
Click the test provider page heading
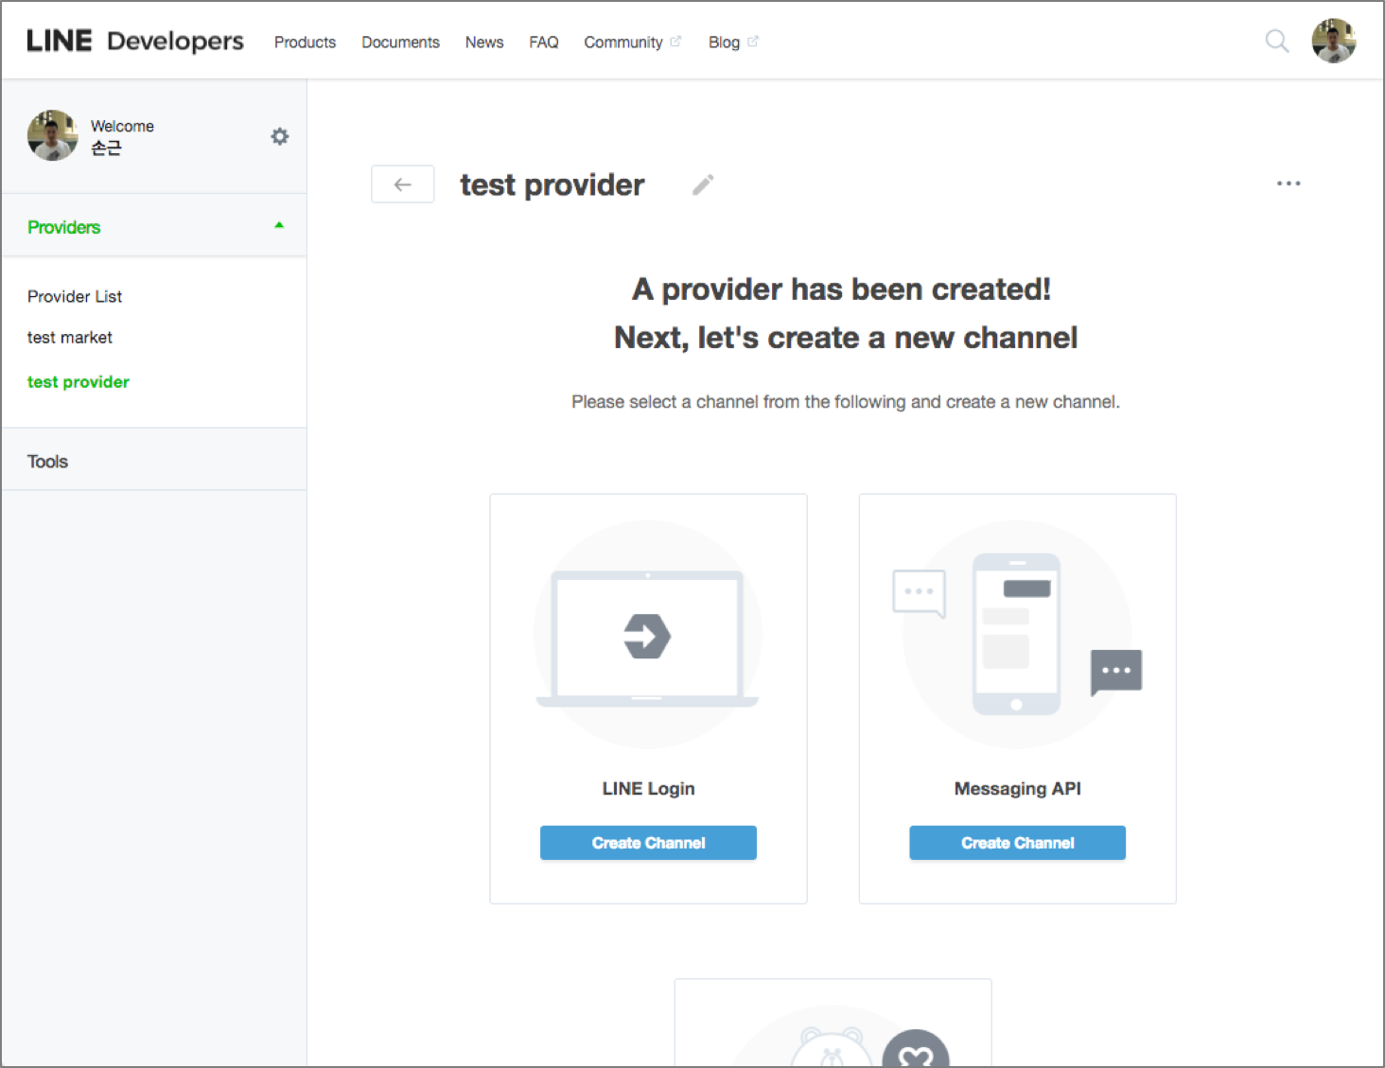[x=552, y=184]
